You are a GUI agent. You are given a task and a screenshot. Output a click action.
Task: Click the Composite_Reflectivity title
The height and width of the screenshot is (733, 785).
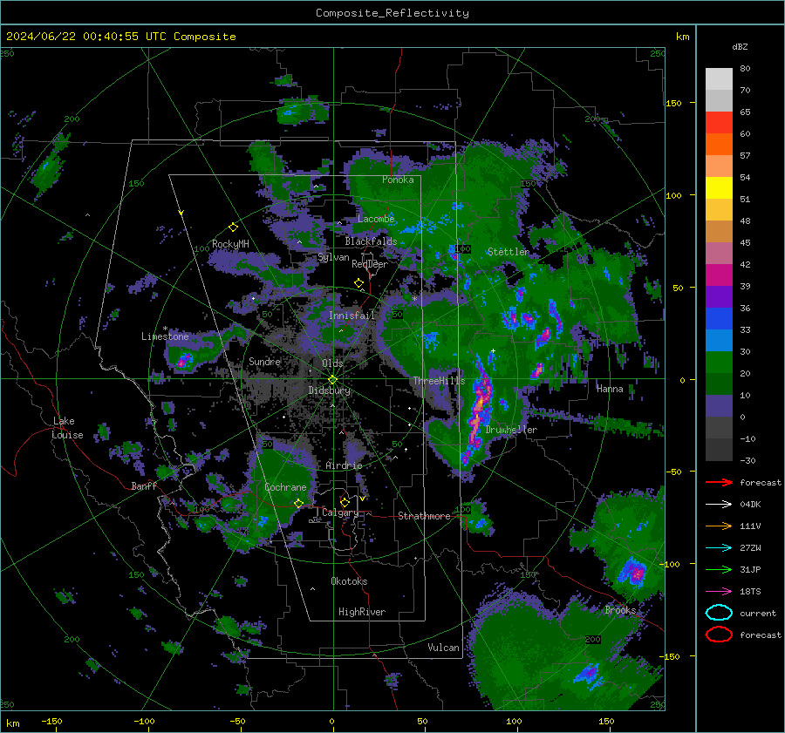(392, 13)
